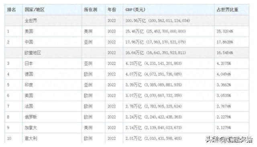Click the GDP value 3.39万亿

pyautogui.click(x=134, y=85)
